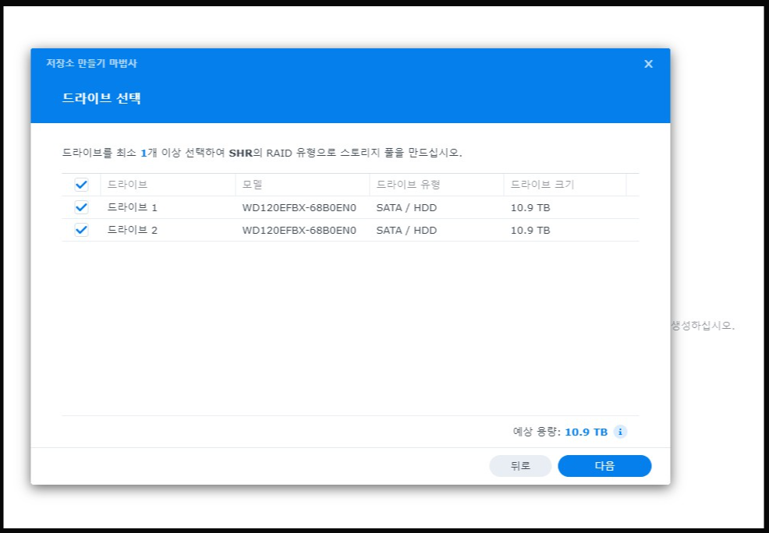Sort by the 모델 column header
Image resolution: width=769 pixels, height=533 pixels.
click(x=302, y=185)
